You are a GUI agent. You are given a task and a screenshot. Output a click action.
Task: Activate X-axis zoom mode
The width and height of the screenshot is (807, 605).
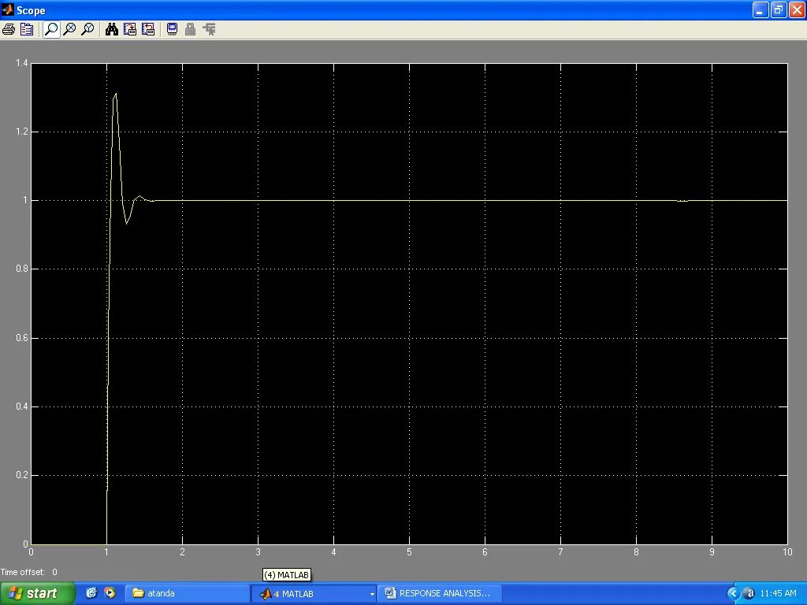[x=69, y=29]
